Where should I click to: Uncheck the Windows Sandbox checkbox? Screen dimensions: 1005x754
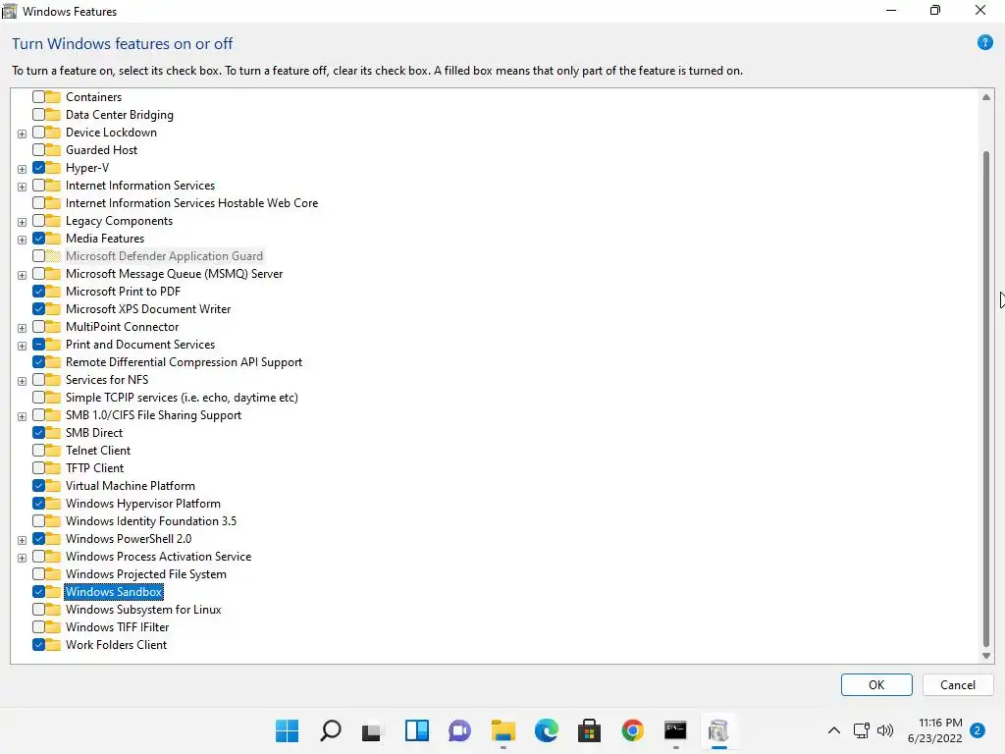[x=38, y=592]
